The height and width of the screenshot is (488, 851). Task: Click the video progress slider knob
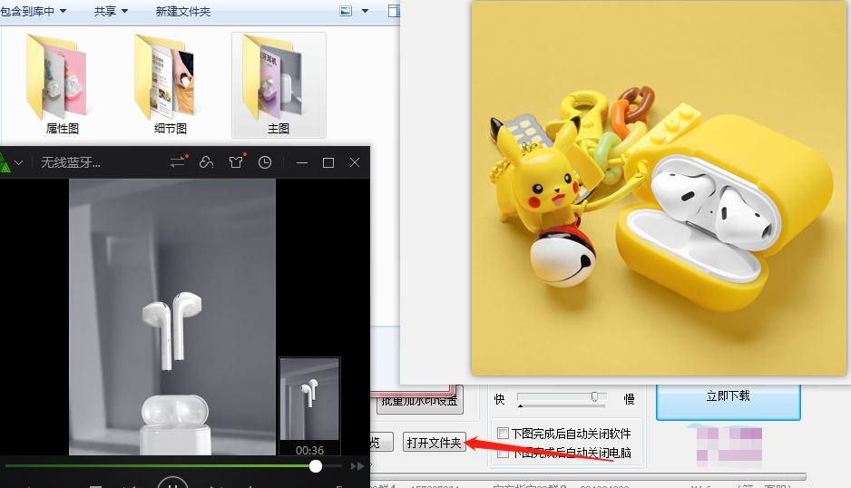tap(316, 465)
